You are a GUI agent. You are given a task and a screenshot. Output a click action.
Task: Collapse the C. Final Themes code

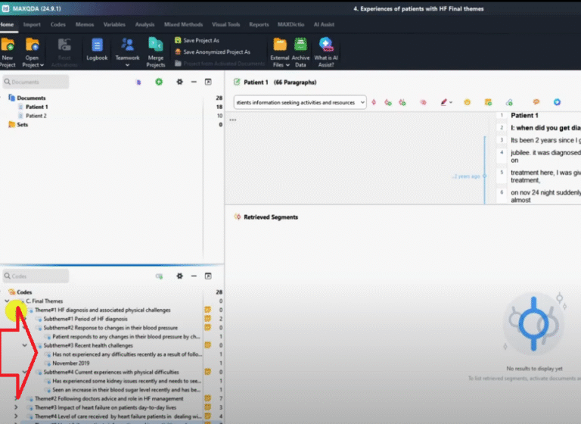pyautogui.click(x=7, y=301)
